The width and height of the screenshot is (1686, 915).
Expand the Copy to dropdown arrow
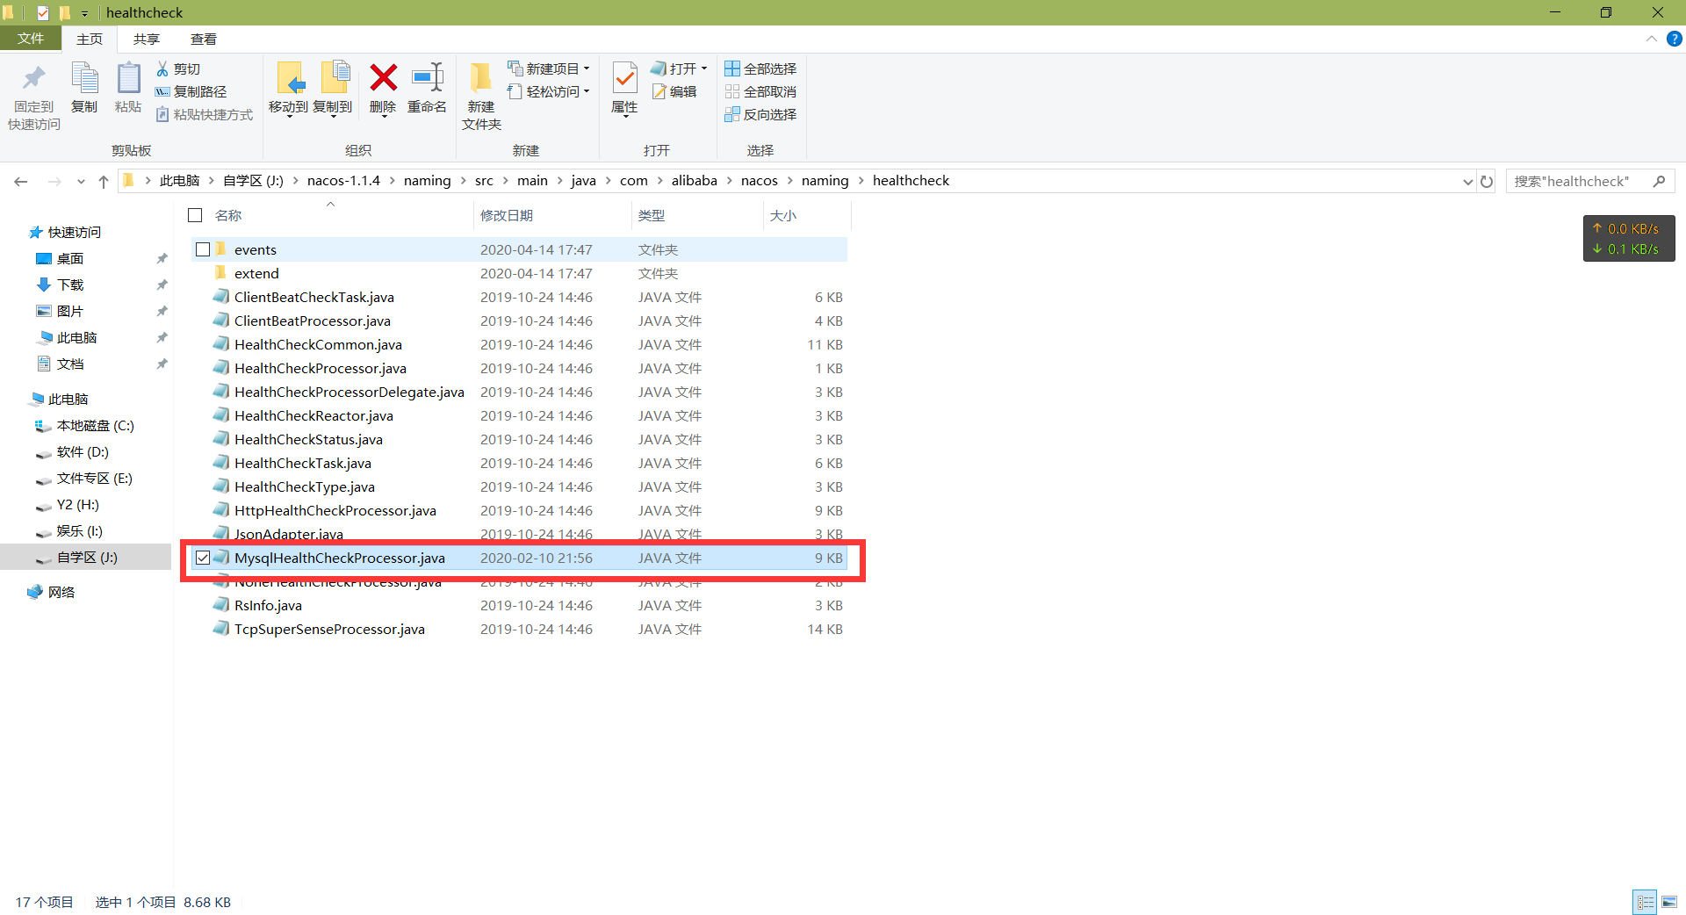coord(334,117)
